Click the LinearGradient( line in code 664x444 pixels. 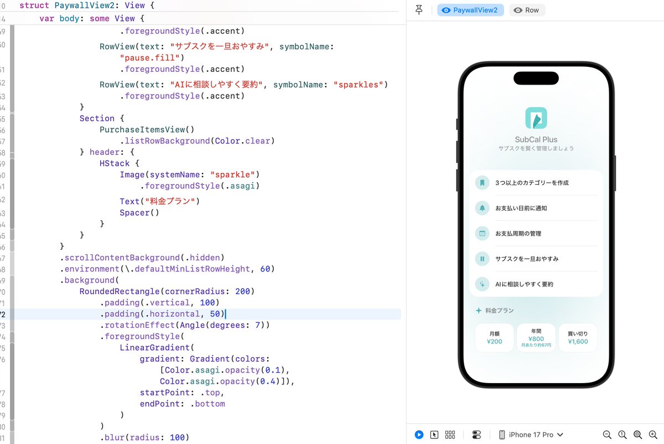coord(157,348)
